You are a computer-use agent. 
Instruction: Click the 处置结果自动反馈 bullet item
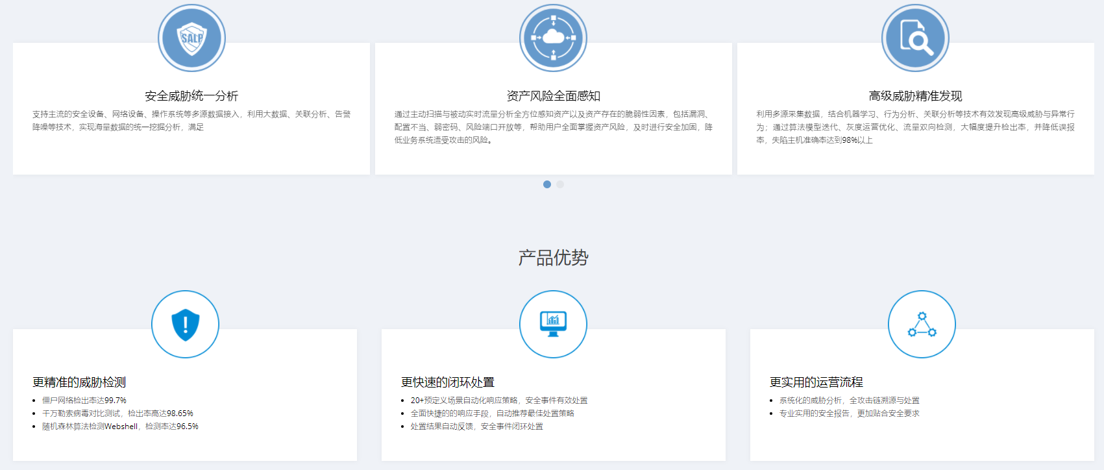476,427
